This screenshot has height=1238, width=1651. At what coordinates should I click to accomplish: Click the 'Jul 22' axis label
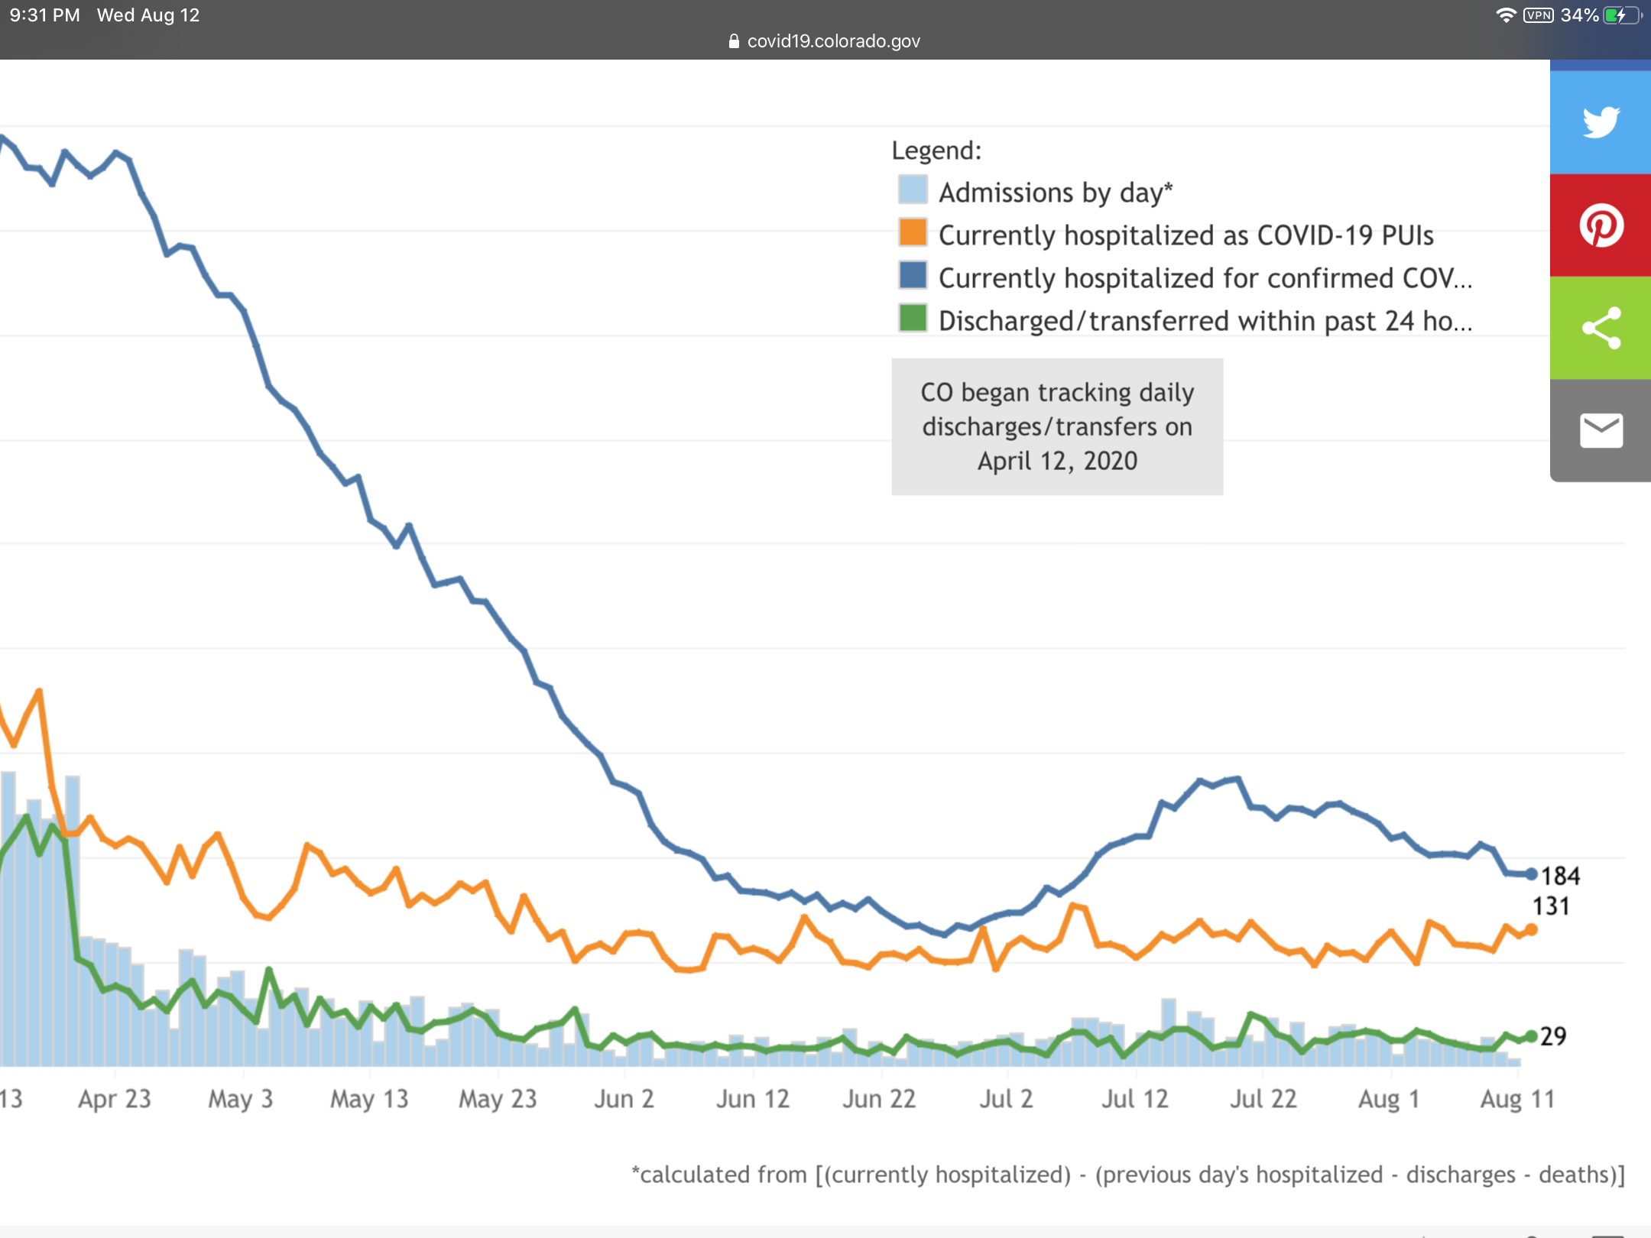coord(1263,1099)
